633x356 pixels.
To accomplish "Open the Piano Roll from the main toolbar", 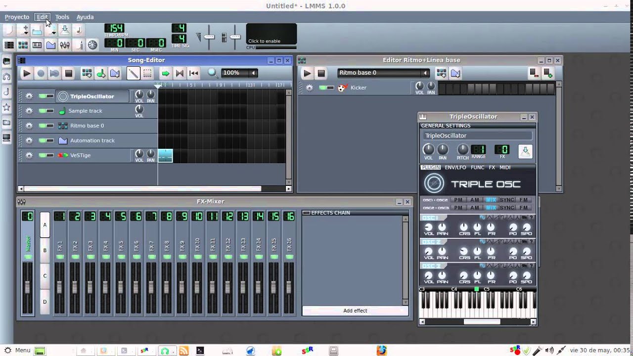I will (x=37, y=45).
